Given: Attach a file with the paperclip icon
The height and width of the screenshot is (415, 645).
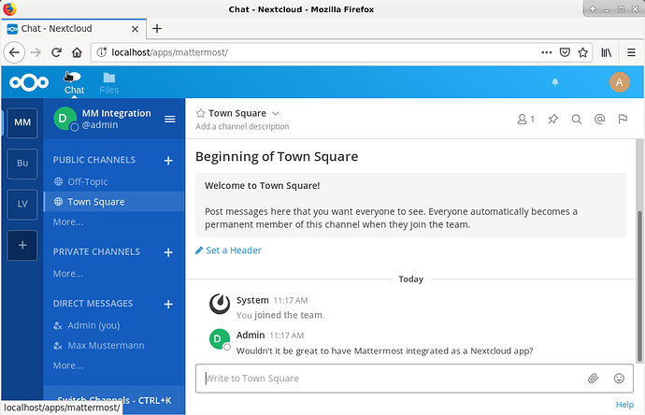Looking at the screenshot, I should pyautogui.click(x=593, y=379).
